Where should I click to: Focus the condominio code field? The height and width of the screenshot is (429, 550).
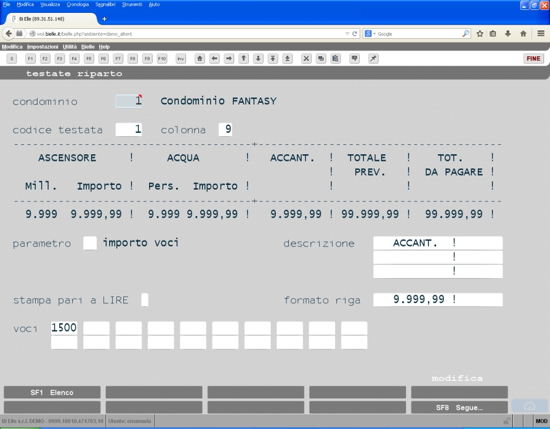click(129, 101)
